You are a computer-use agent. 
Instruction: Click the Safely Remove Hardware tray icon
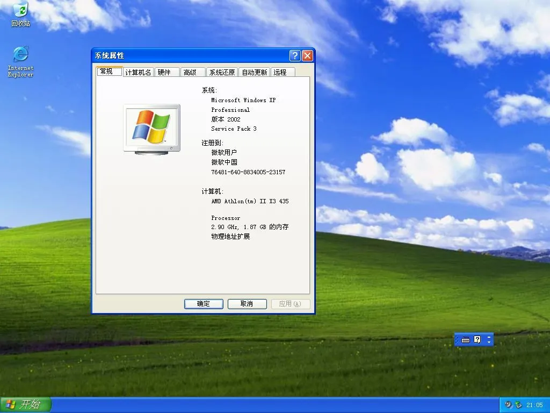[518, 404]
